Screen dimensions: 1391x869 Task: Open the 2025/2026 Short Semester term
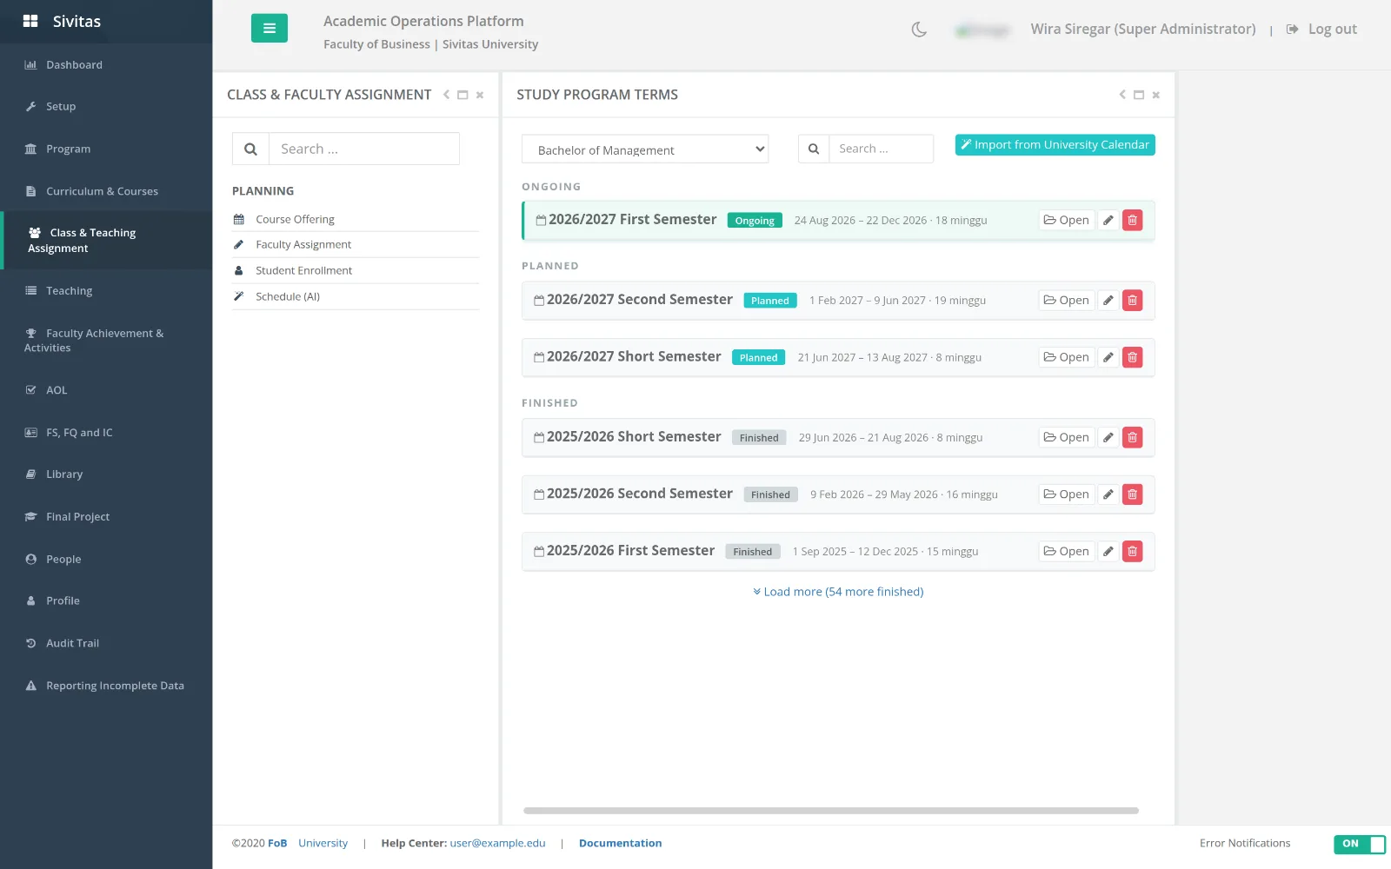tap(1066, 437)
